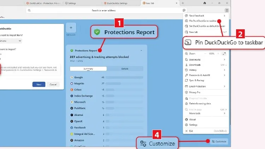Click the Search or enter address field

click(106, 10)
